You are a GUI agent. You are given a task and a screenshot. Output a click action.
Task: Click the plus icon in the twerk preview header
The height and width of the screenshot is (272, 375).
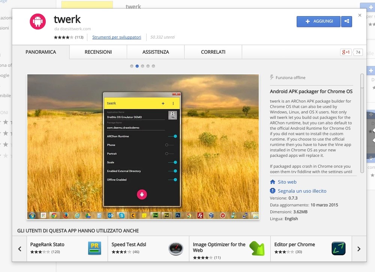coord(163,103)
